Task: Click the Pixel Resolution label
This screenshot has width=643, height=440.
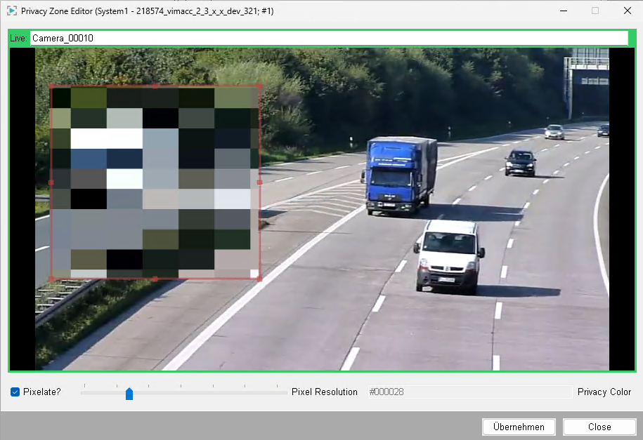Action: pyautogui.click(x=325, y=392)
